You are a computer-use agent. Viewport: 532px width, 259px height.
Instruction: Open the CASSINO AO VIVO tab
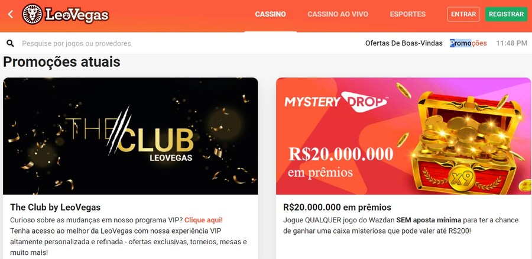(338, 14)
